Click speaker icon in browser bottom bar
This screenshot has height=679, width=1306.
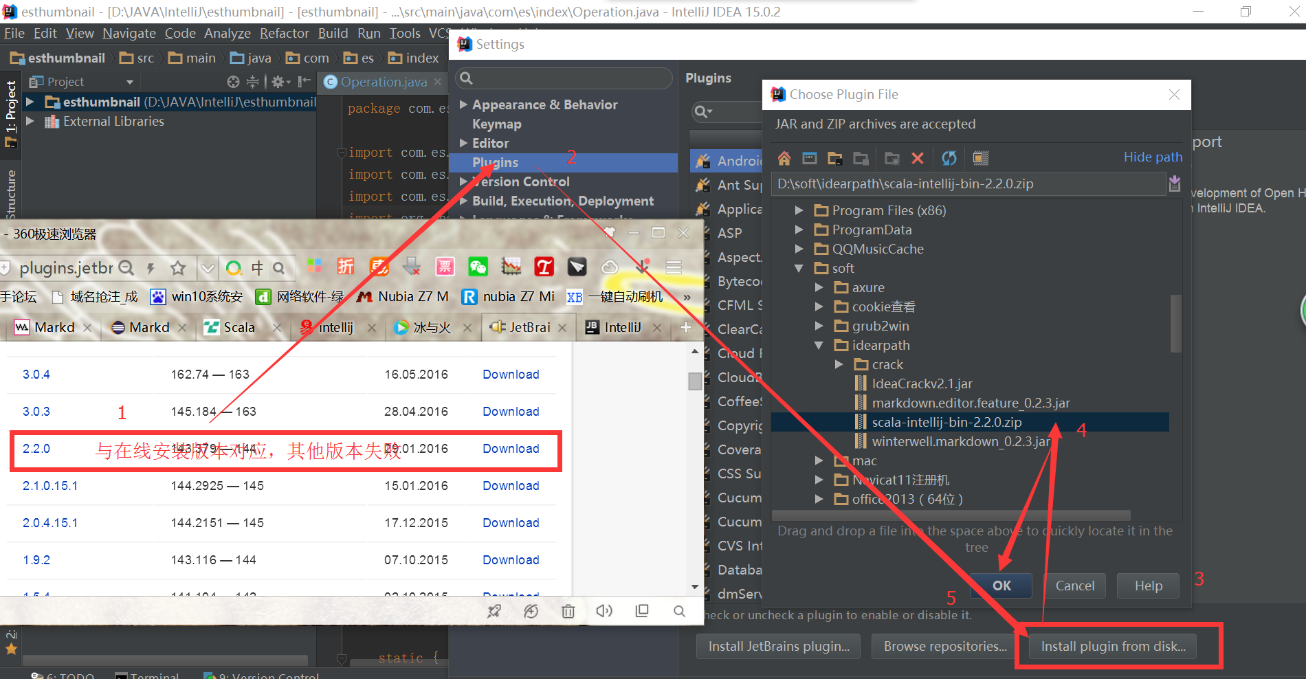[x=604, y=611]
